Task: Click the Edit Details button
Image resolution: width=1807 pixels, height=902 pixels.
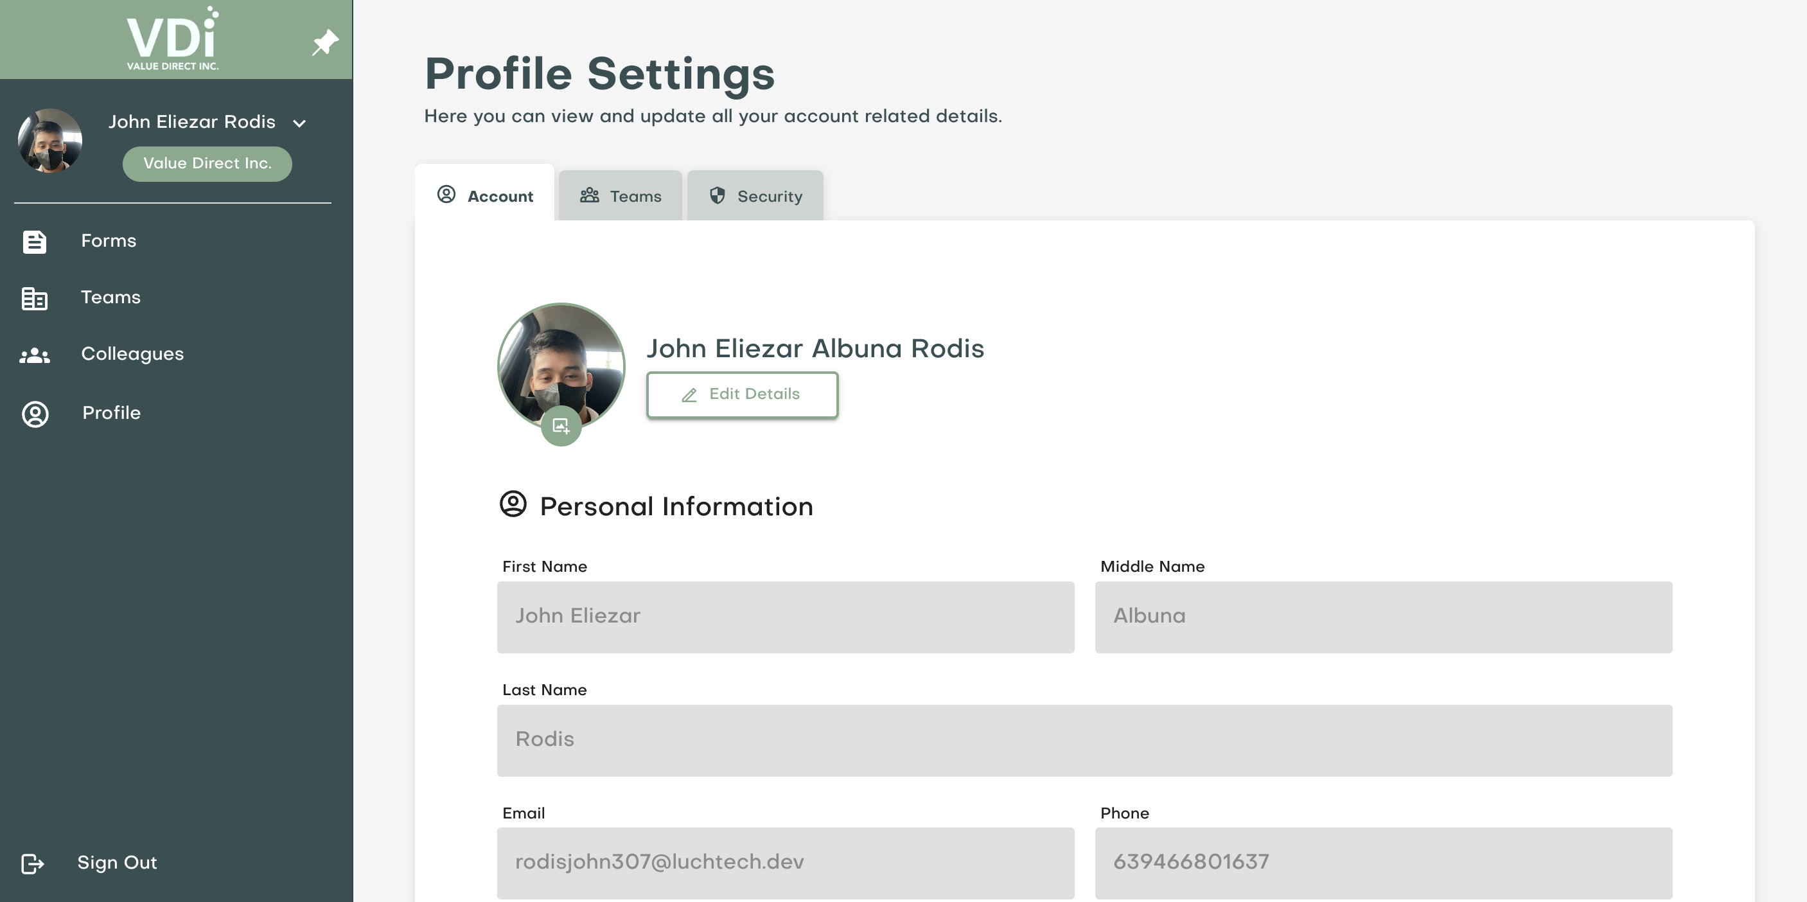Action: tap(742, 394)
